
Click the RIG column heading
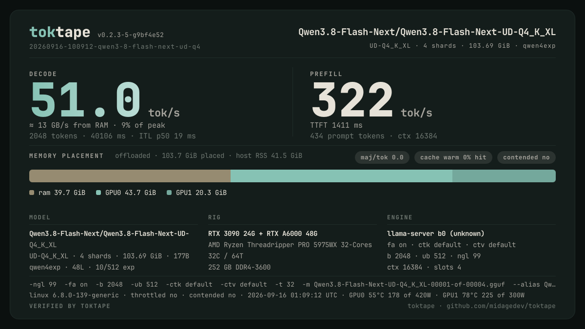click(214, 217)
